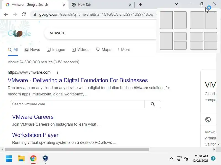Expand the More search options menu

point(124,50)
